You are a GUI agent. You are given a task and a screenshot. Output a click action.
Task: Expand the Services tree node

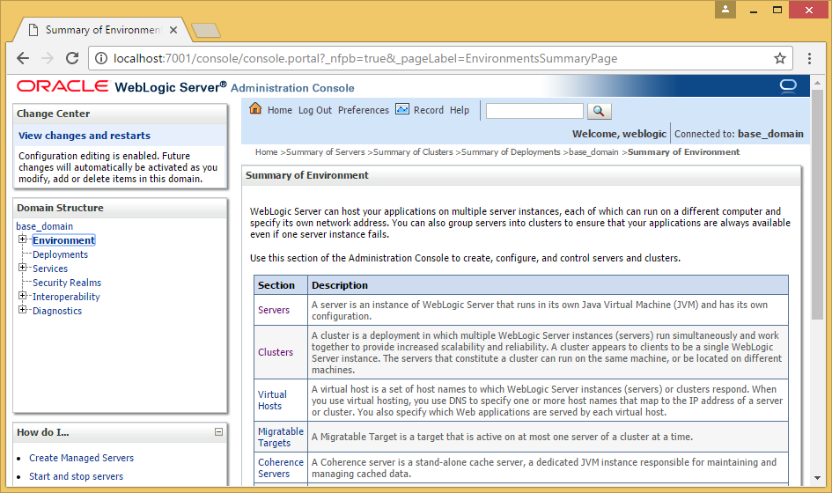[x=22, y=268]
